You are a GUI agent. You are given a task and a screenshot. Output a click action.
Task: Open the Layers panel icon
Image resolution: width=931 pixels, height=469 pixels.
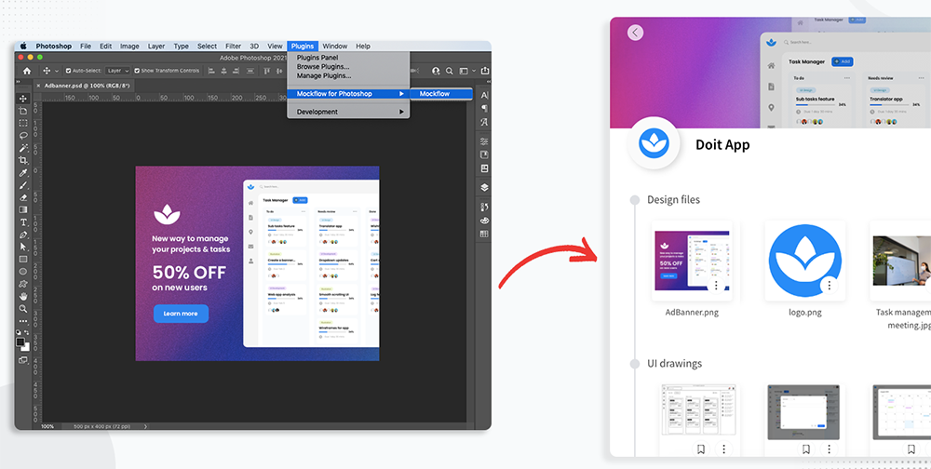click(x=484, y=188)
